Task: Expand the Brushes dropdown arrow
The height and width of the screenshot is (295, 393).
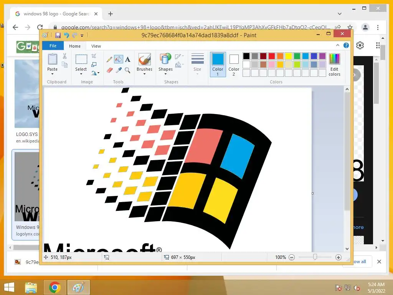Action: click(x=145, y=74)
